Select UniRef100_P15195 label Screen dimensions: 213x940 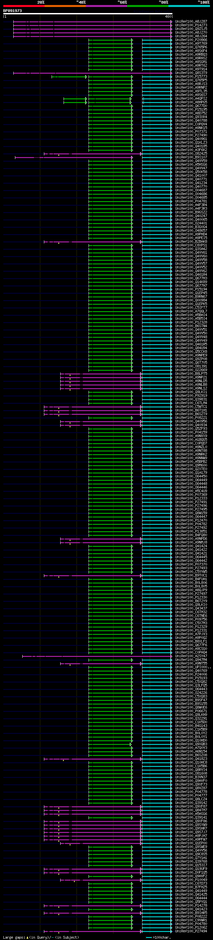[x=191, y=110]
